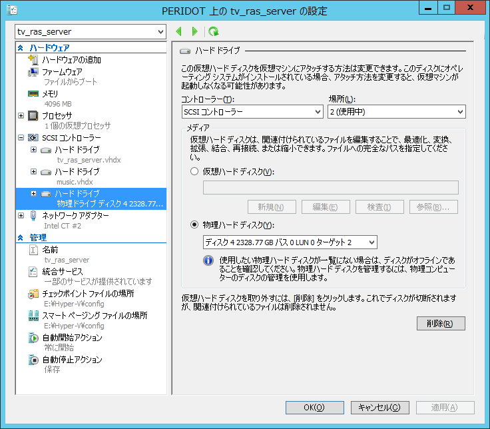The width and height of the screenshot is (490, 429).
Task: Select ファームウェア settings item
Action: coord(62,72)
